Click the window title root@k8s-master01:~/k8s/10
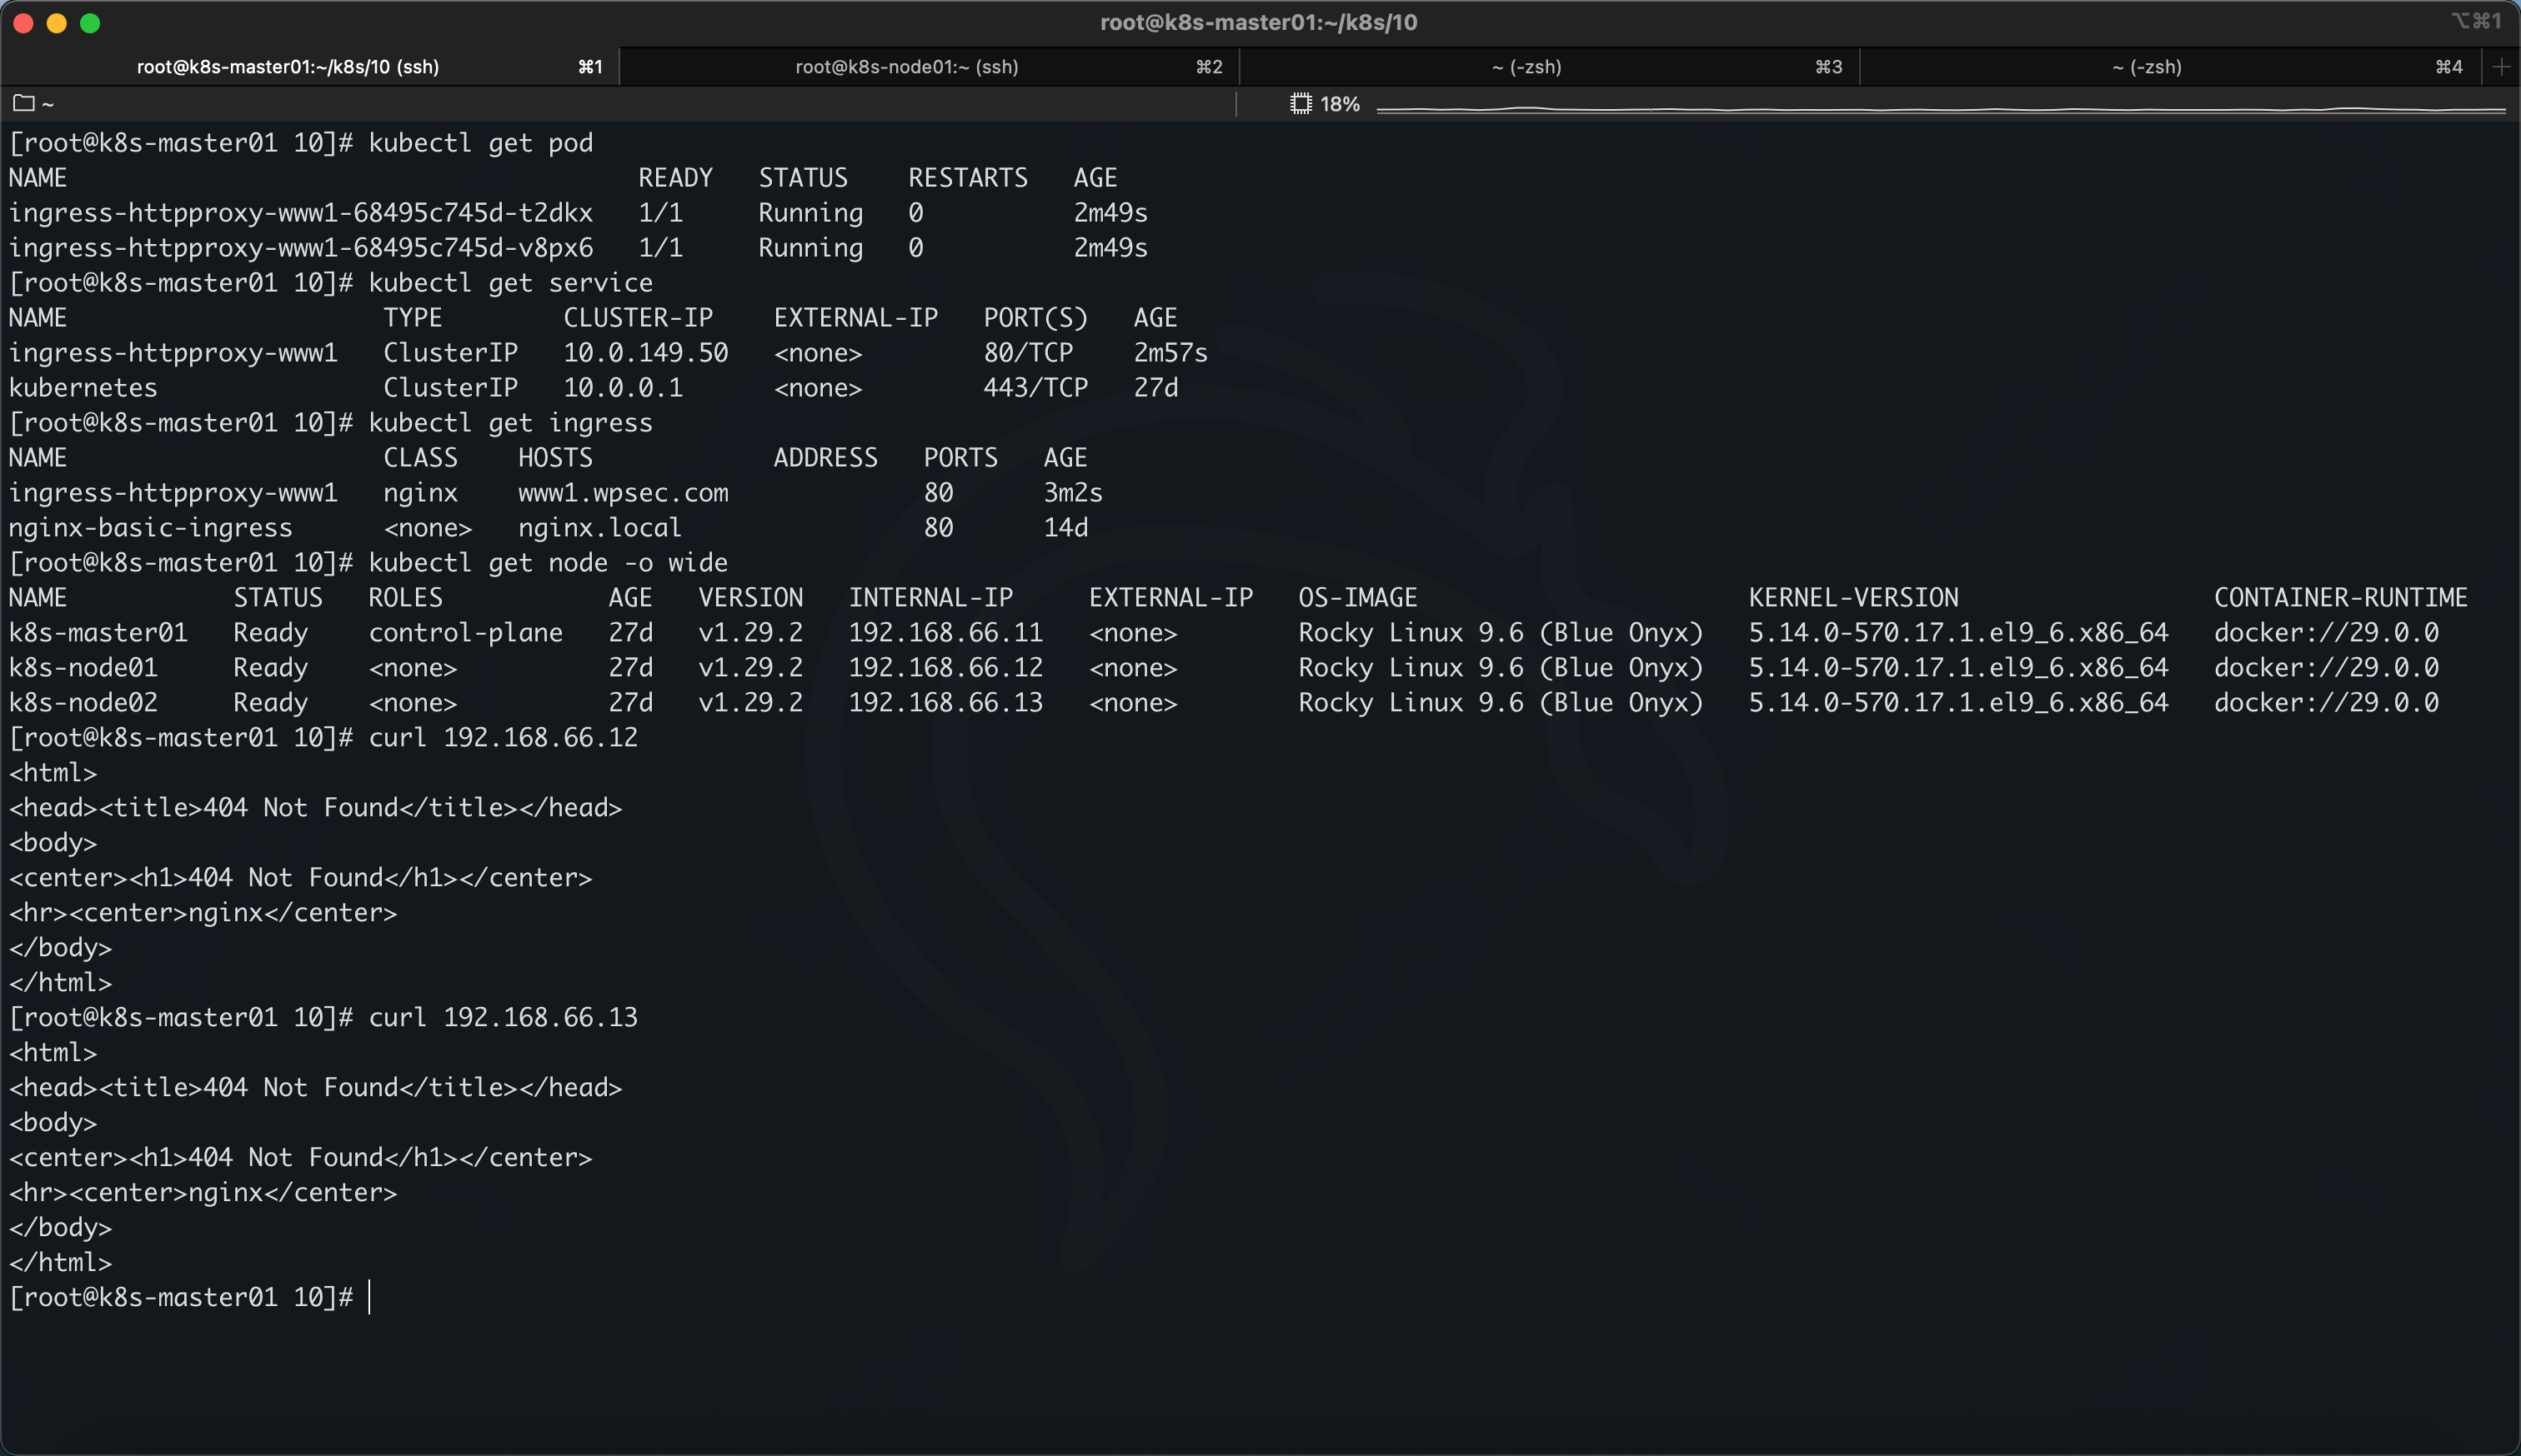2521x1456 pixels. click(x=1259, y=22)
